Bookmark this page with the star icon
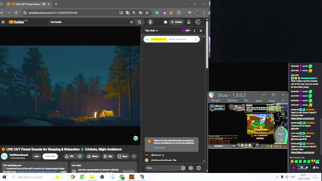 [147, 13]
